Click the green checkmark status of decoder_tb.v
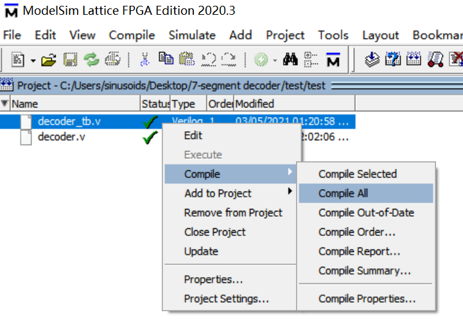 [x=150, y=122]
